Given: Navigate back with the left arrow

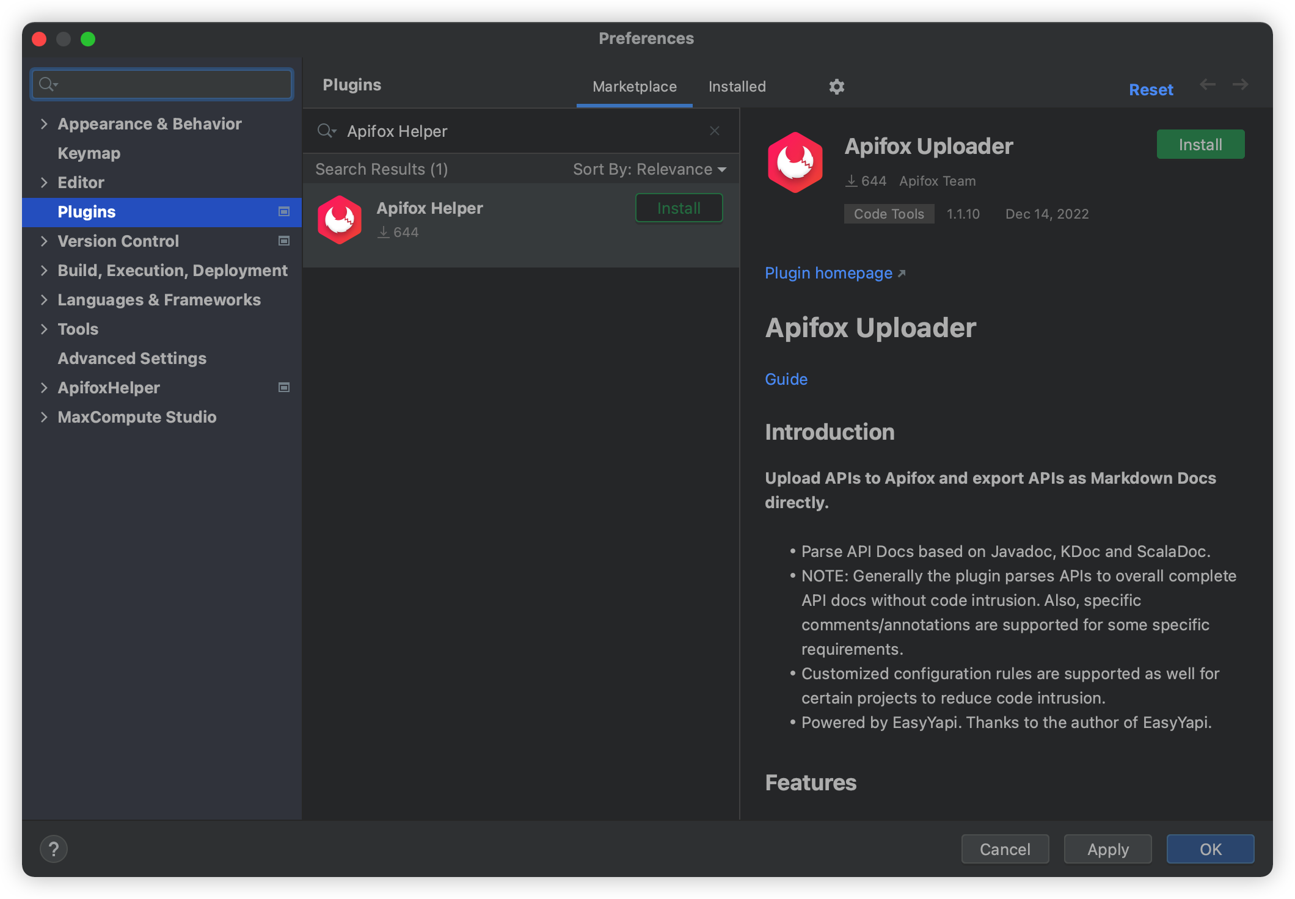Looking at the screenshot, I should [x=1207, y=84].
